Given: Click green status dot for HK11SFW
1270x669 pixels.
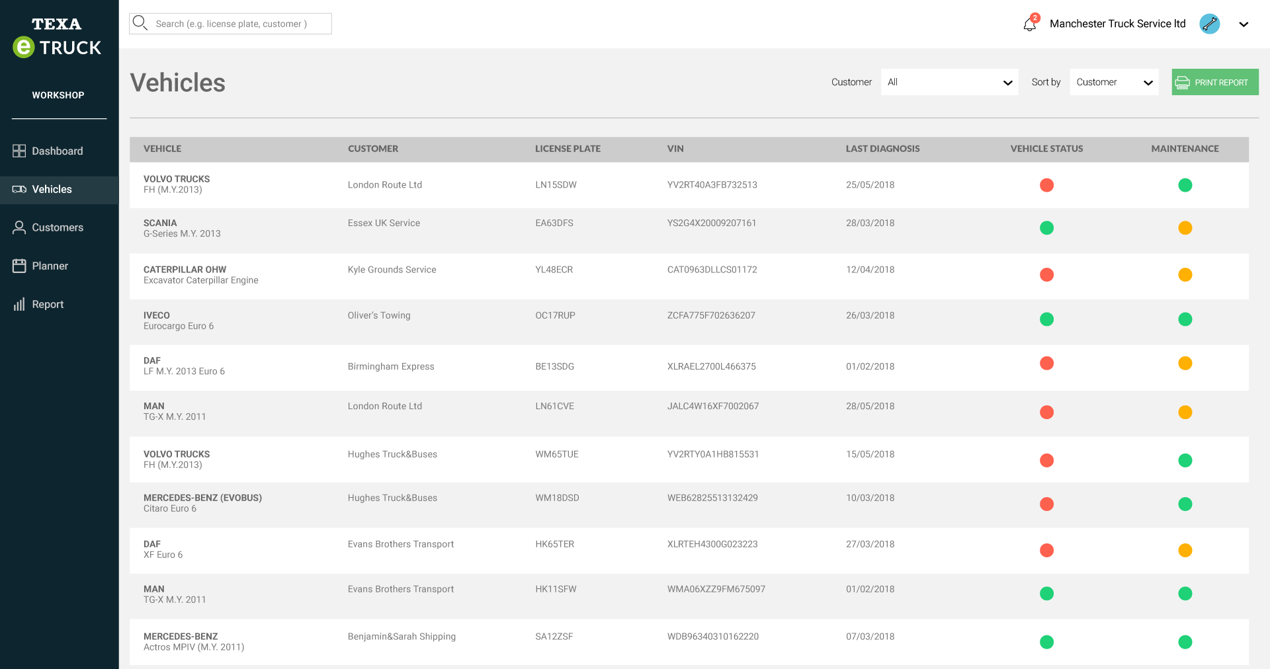Looking at the screenshot, I should [1046, 594].
